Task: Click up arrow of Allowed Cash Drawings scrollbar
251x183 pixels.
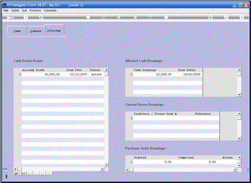Action: [239, 70]
